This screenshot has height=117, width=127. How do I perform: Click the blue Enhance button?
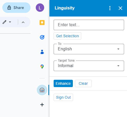[63, 83]
